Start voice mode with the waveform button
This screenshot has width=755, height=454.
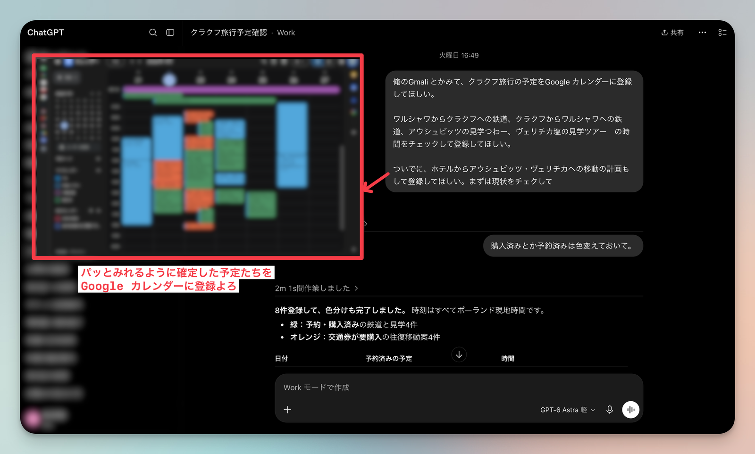click(631, 410)
